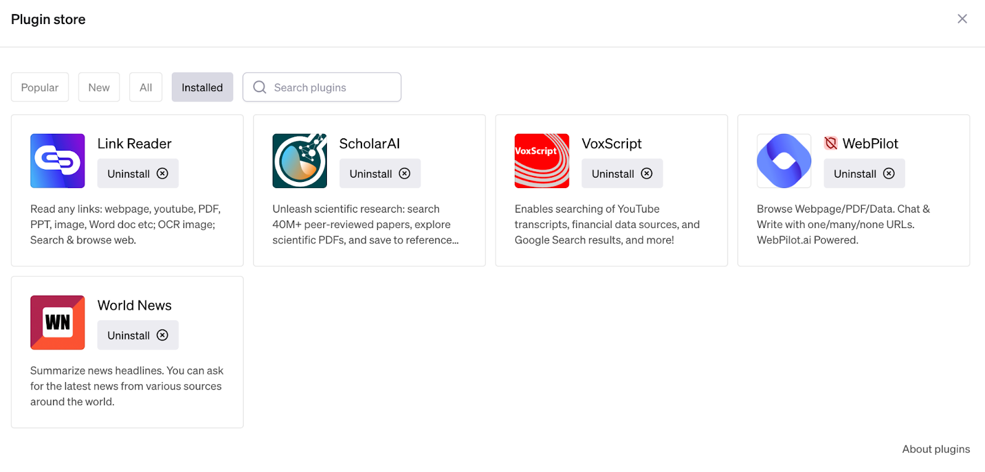Viewport: 985px width, 472px height.
Task: Click the WebPilot plugin logo
Action: (x=784, y=161)
